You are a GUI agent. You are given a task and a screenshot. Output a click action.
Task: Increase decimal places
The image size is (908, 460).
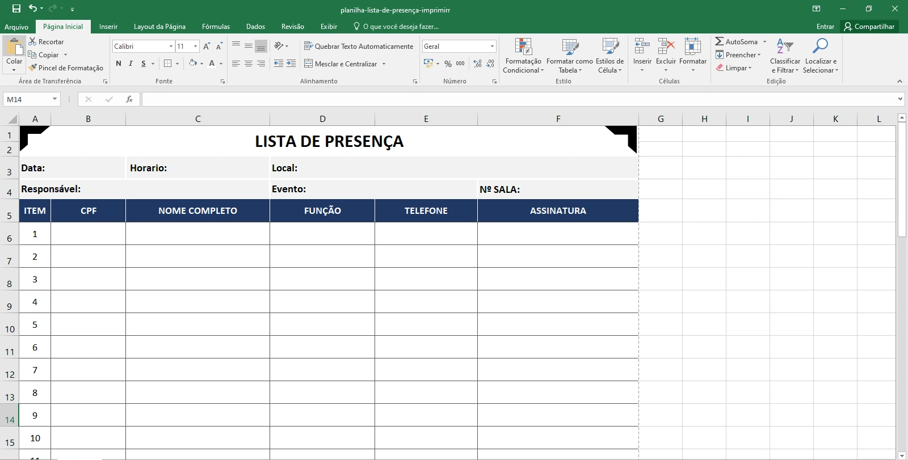pyautogui.click(x=477, y=64)
